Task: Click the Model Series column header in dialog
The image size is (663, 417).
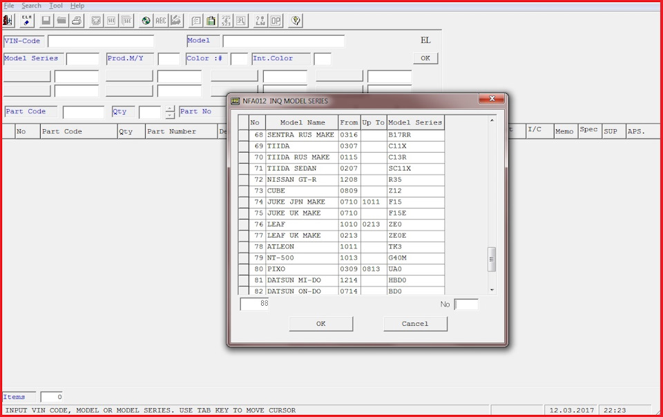Action: tap(416, 122)
